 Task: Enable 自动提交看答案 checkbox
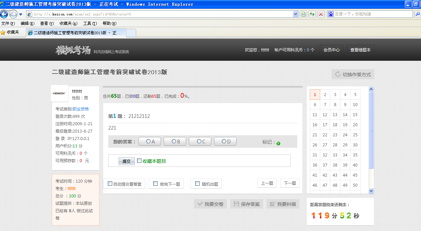point(110,184)
